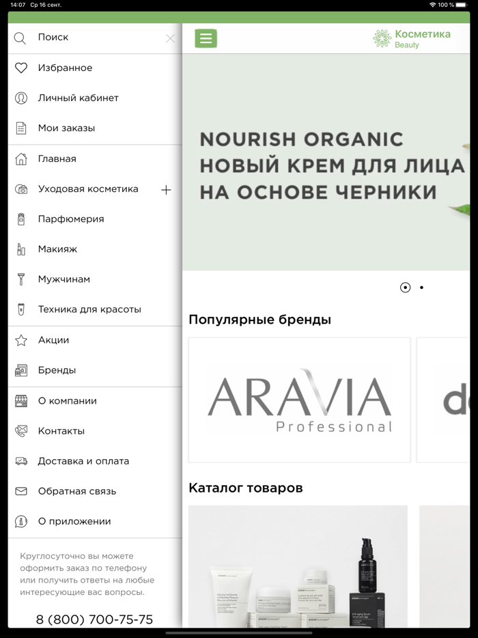478x638 pixels.
Task: Click the info bubble icon for О приложении
Action: pyautogui.click(x=21, y=521)
